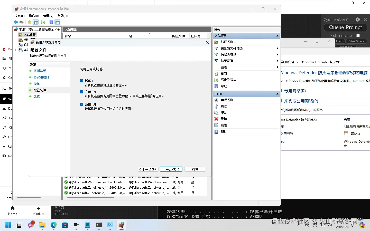The image size is (370, 231).
Task: Click horizontal scrollbar in tree pane
Action: click(x=29, y=198)
